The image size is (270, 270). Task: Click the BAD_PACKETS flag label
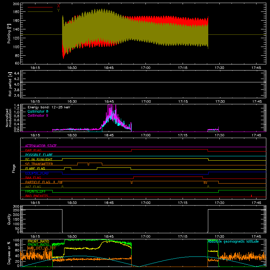(37, 196)
